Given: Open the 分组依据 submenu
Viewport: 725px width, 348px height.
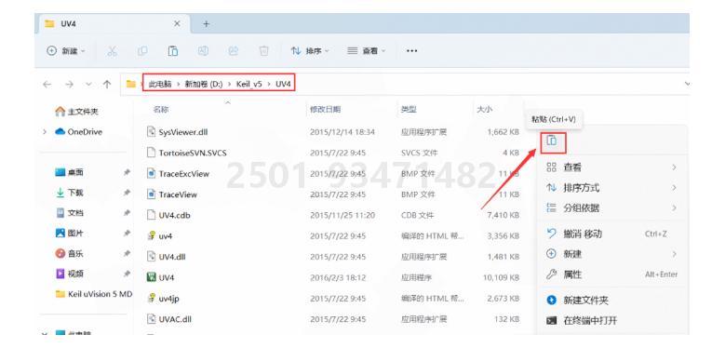Looking at the screenshot, I should [611, 208].
